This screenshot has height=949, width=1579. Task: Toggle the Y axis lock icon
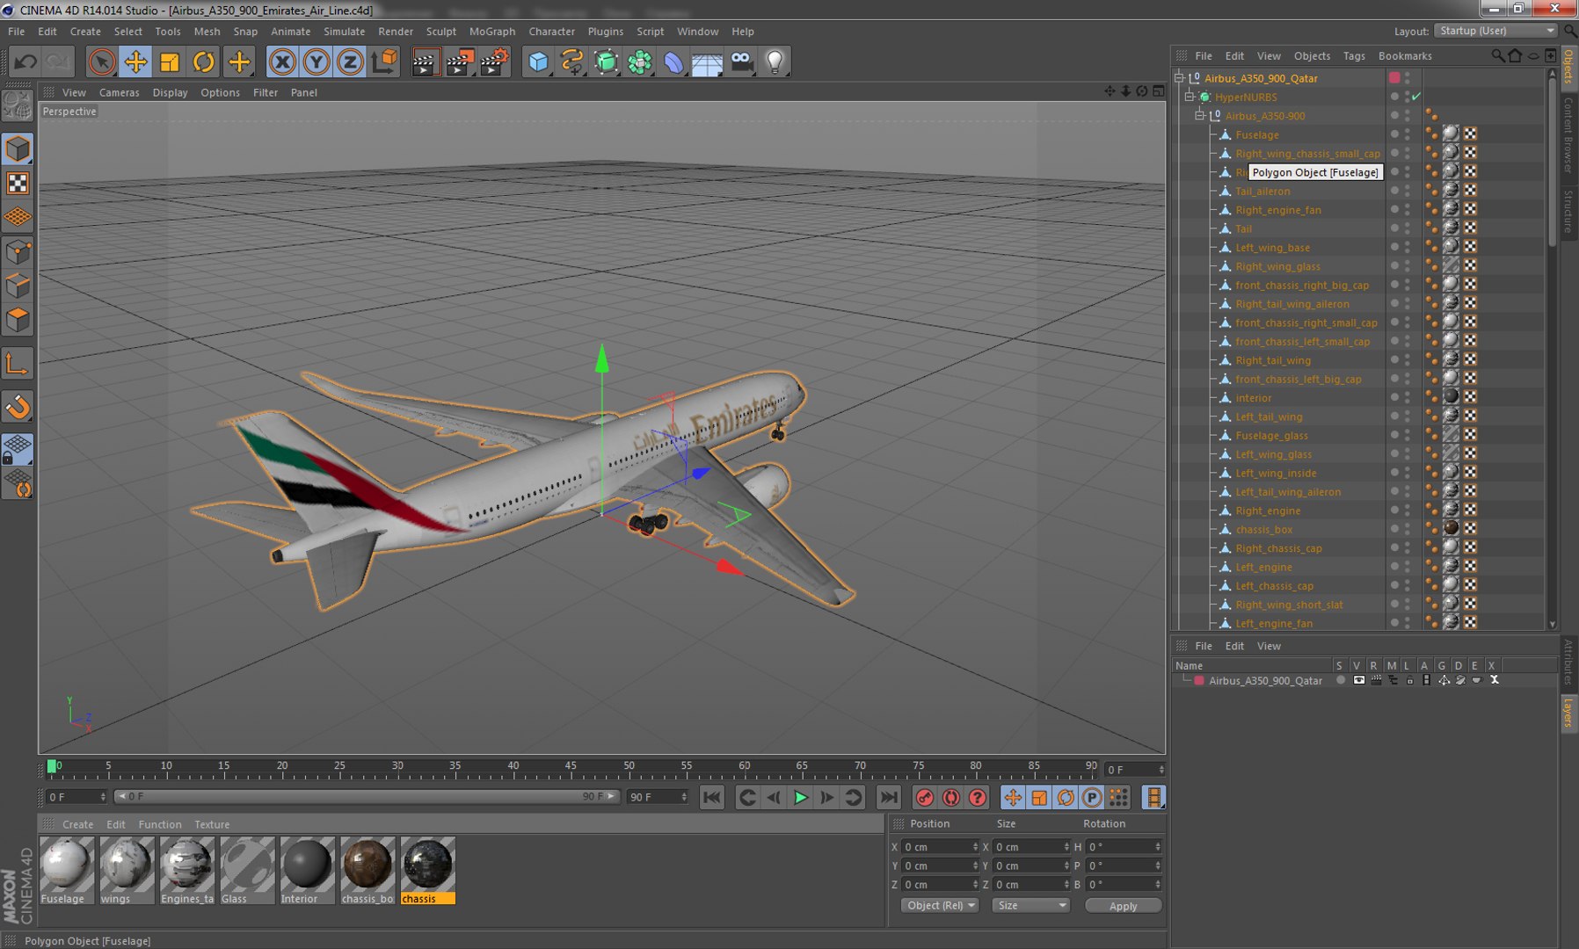click(317, 62)
